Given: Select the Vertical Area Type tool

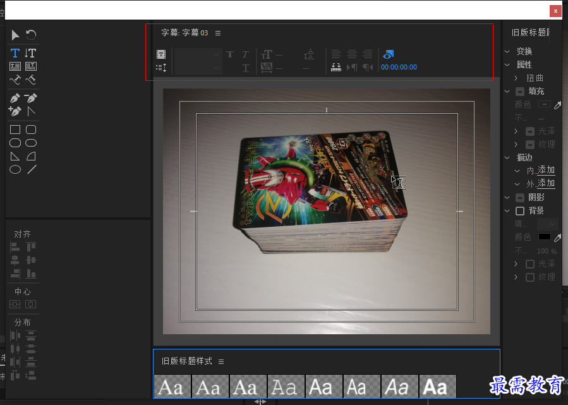Looking at the screenshot, I should click(31, 66).
